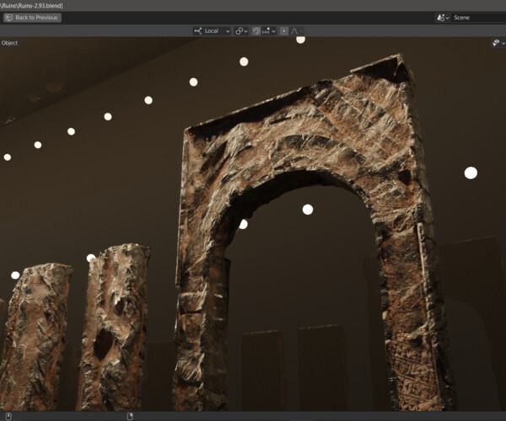The height and width of the screenshot is (421, 506).
Task: Open the snap increment settings dropdown
Action: [268, 31]
